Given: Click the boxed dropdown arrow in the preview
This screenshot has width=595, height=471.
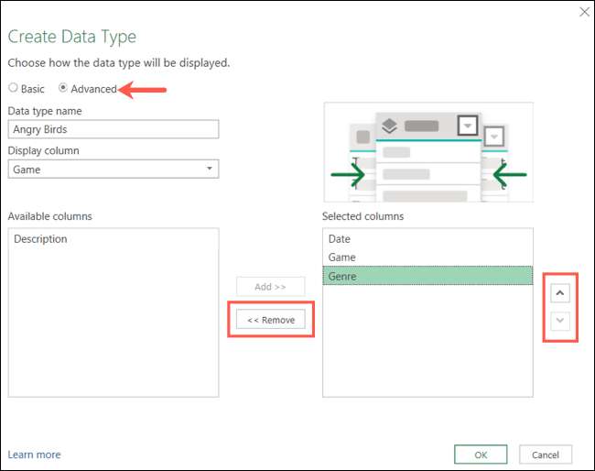Looking at the screenshot, I should pos(468,126).
